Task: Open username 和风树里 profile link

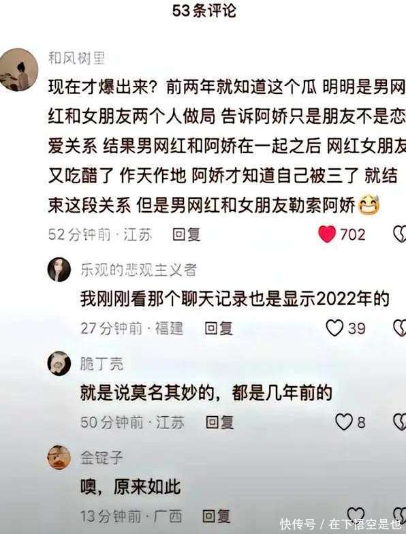Action: pyautogui.click(x=76, y=58)
